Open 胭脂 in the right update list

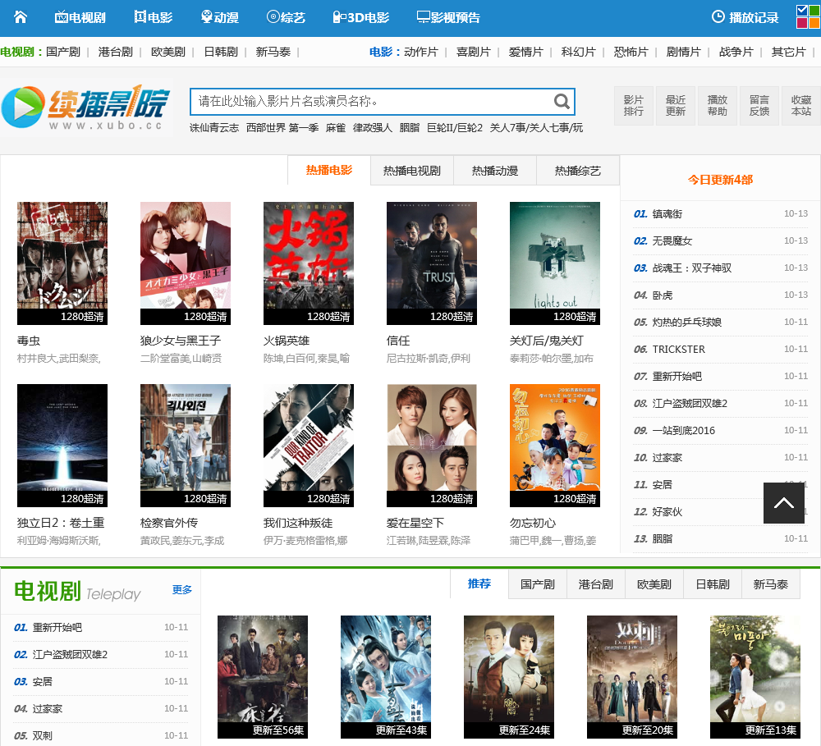(x=663, y=539)
